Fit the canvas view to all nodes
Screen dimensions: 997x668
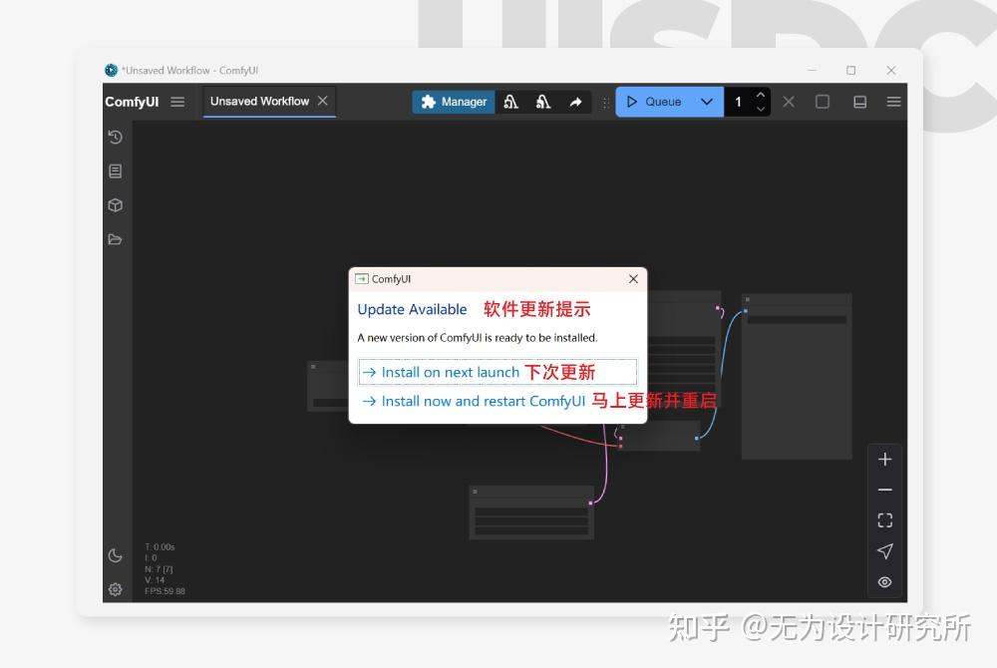tap(884, 519)
